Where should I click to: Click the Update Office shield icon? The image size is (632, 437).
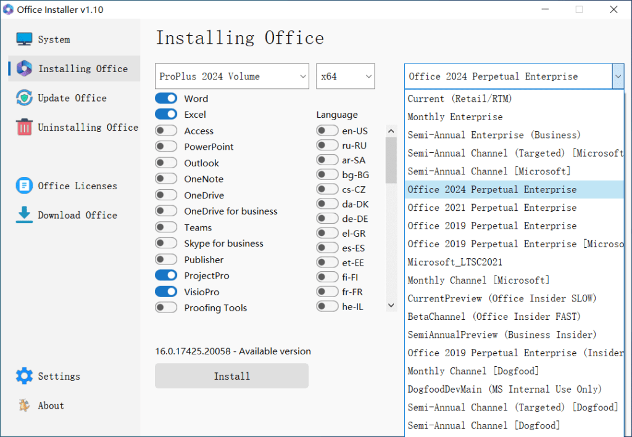pyautogui.click(x=24, y=98)
